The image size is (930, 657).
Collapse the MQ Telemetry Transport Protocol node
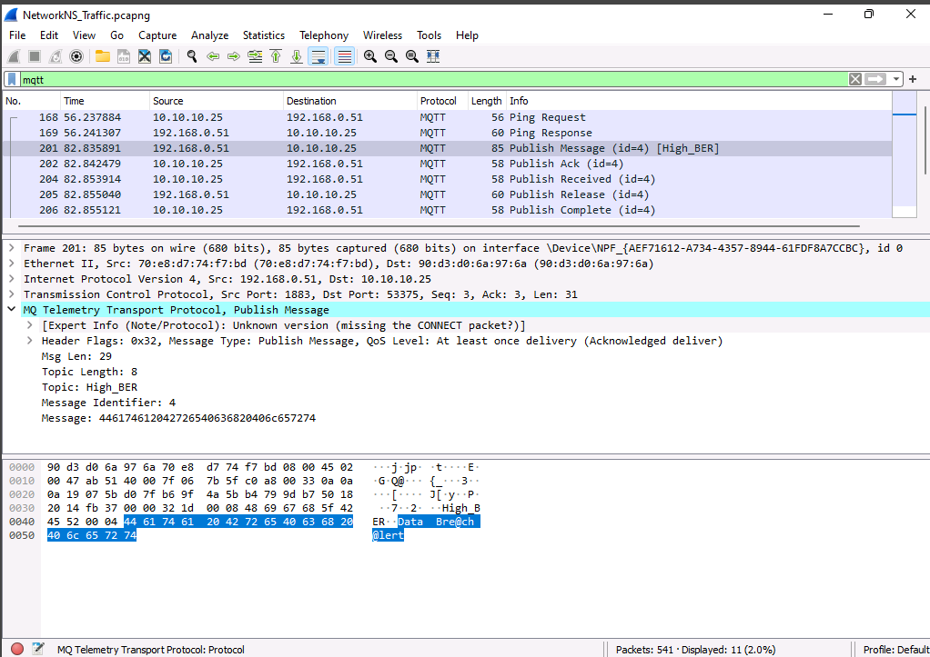click(11, 310)
